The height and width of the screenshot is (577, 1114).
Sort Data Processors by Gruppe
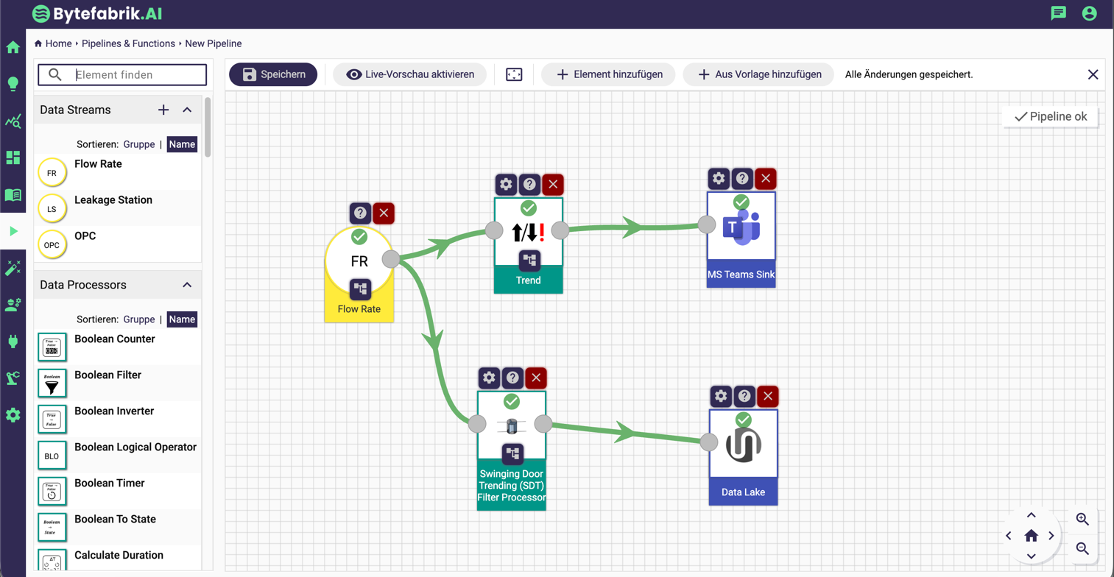139,319
